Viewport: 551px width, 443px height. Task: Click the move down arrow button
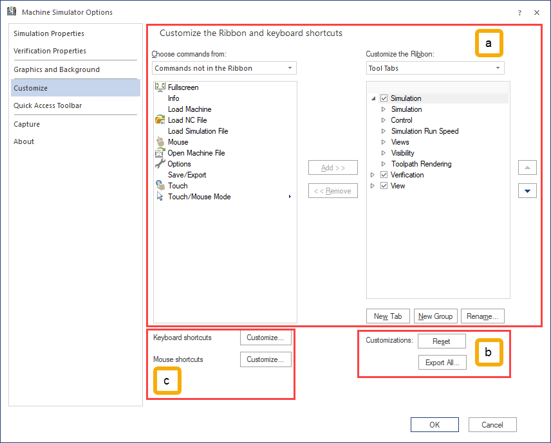[527, 191]
